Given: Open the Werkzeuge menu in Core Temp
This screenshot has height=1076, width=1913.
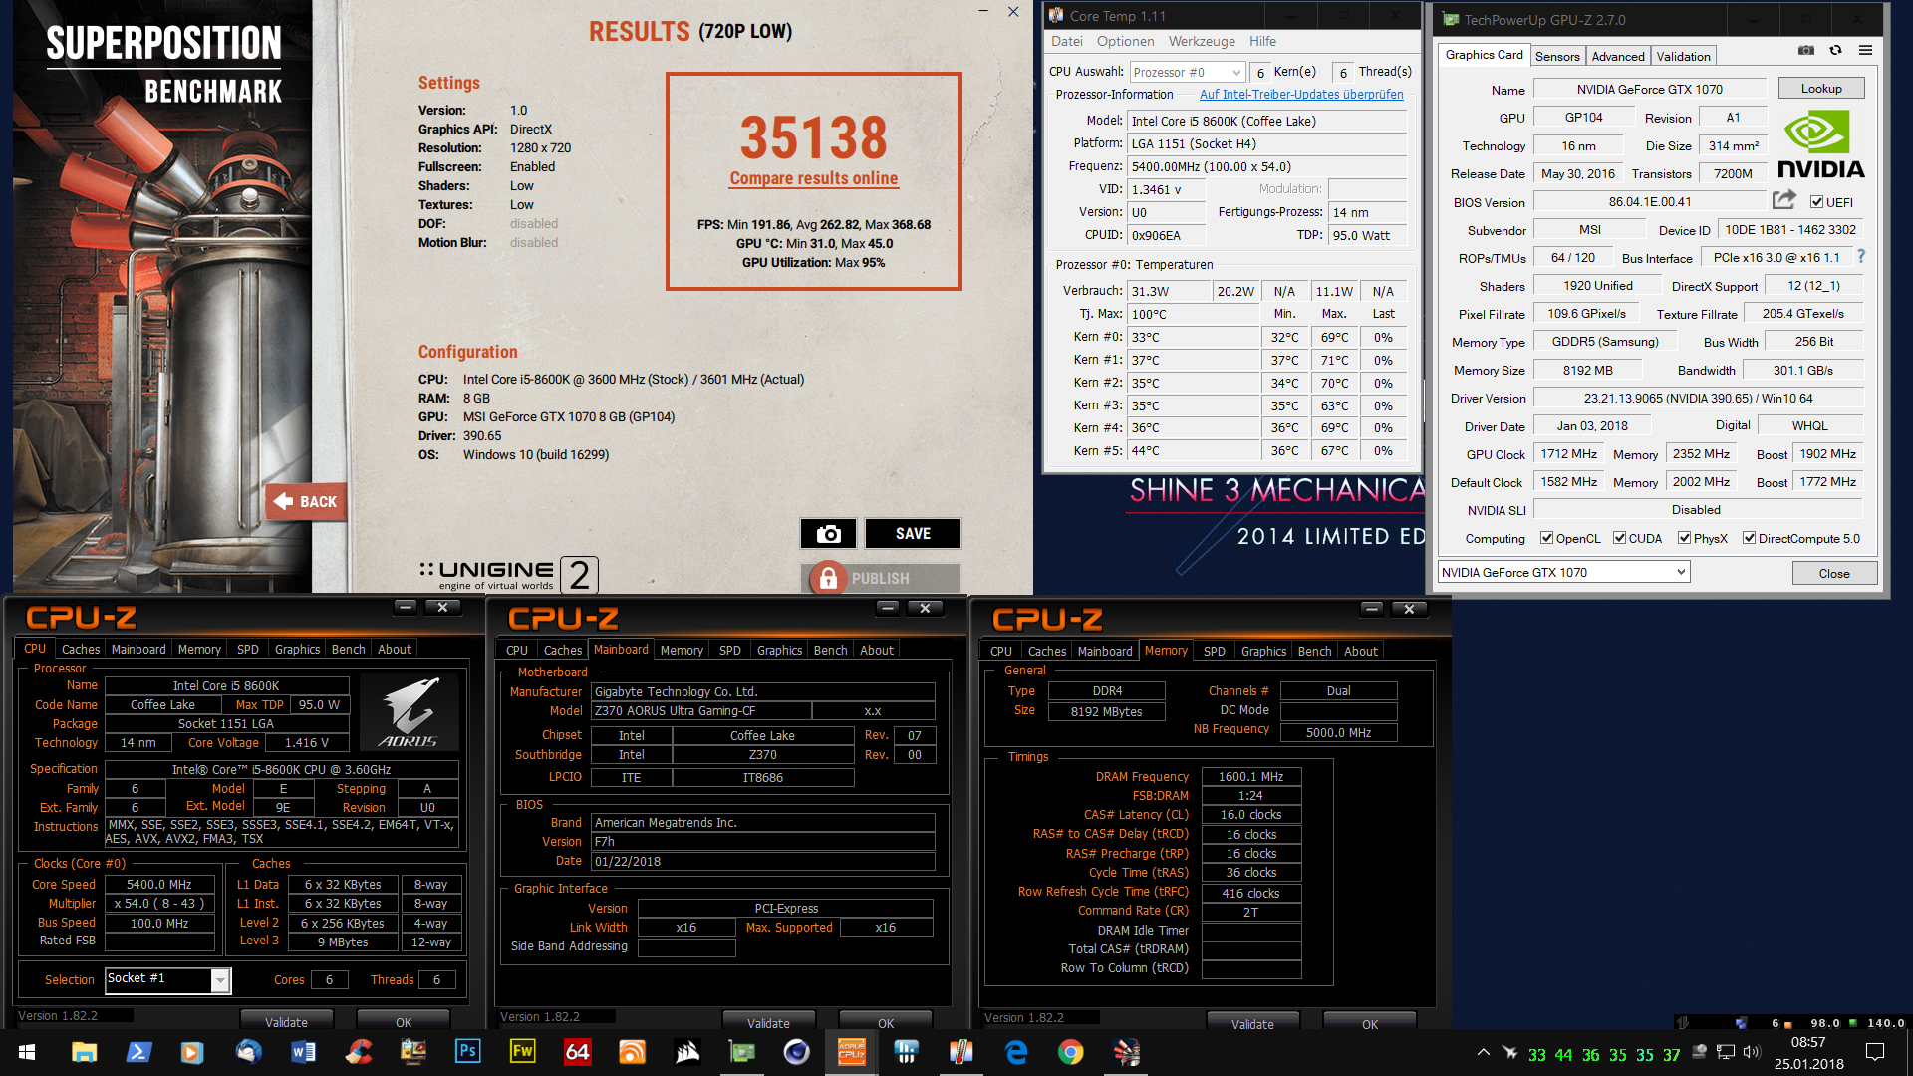Looking at the screenshot, I should pos(1201,41).
